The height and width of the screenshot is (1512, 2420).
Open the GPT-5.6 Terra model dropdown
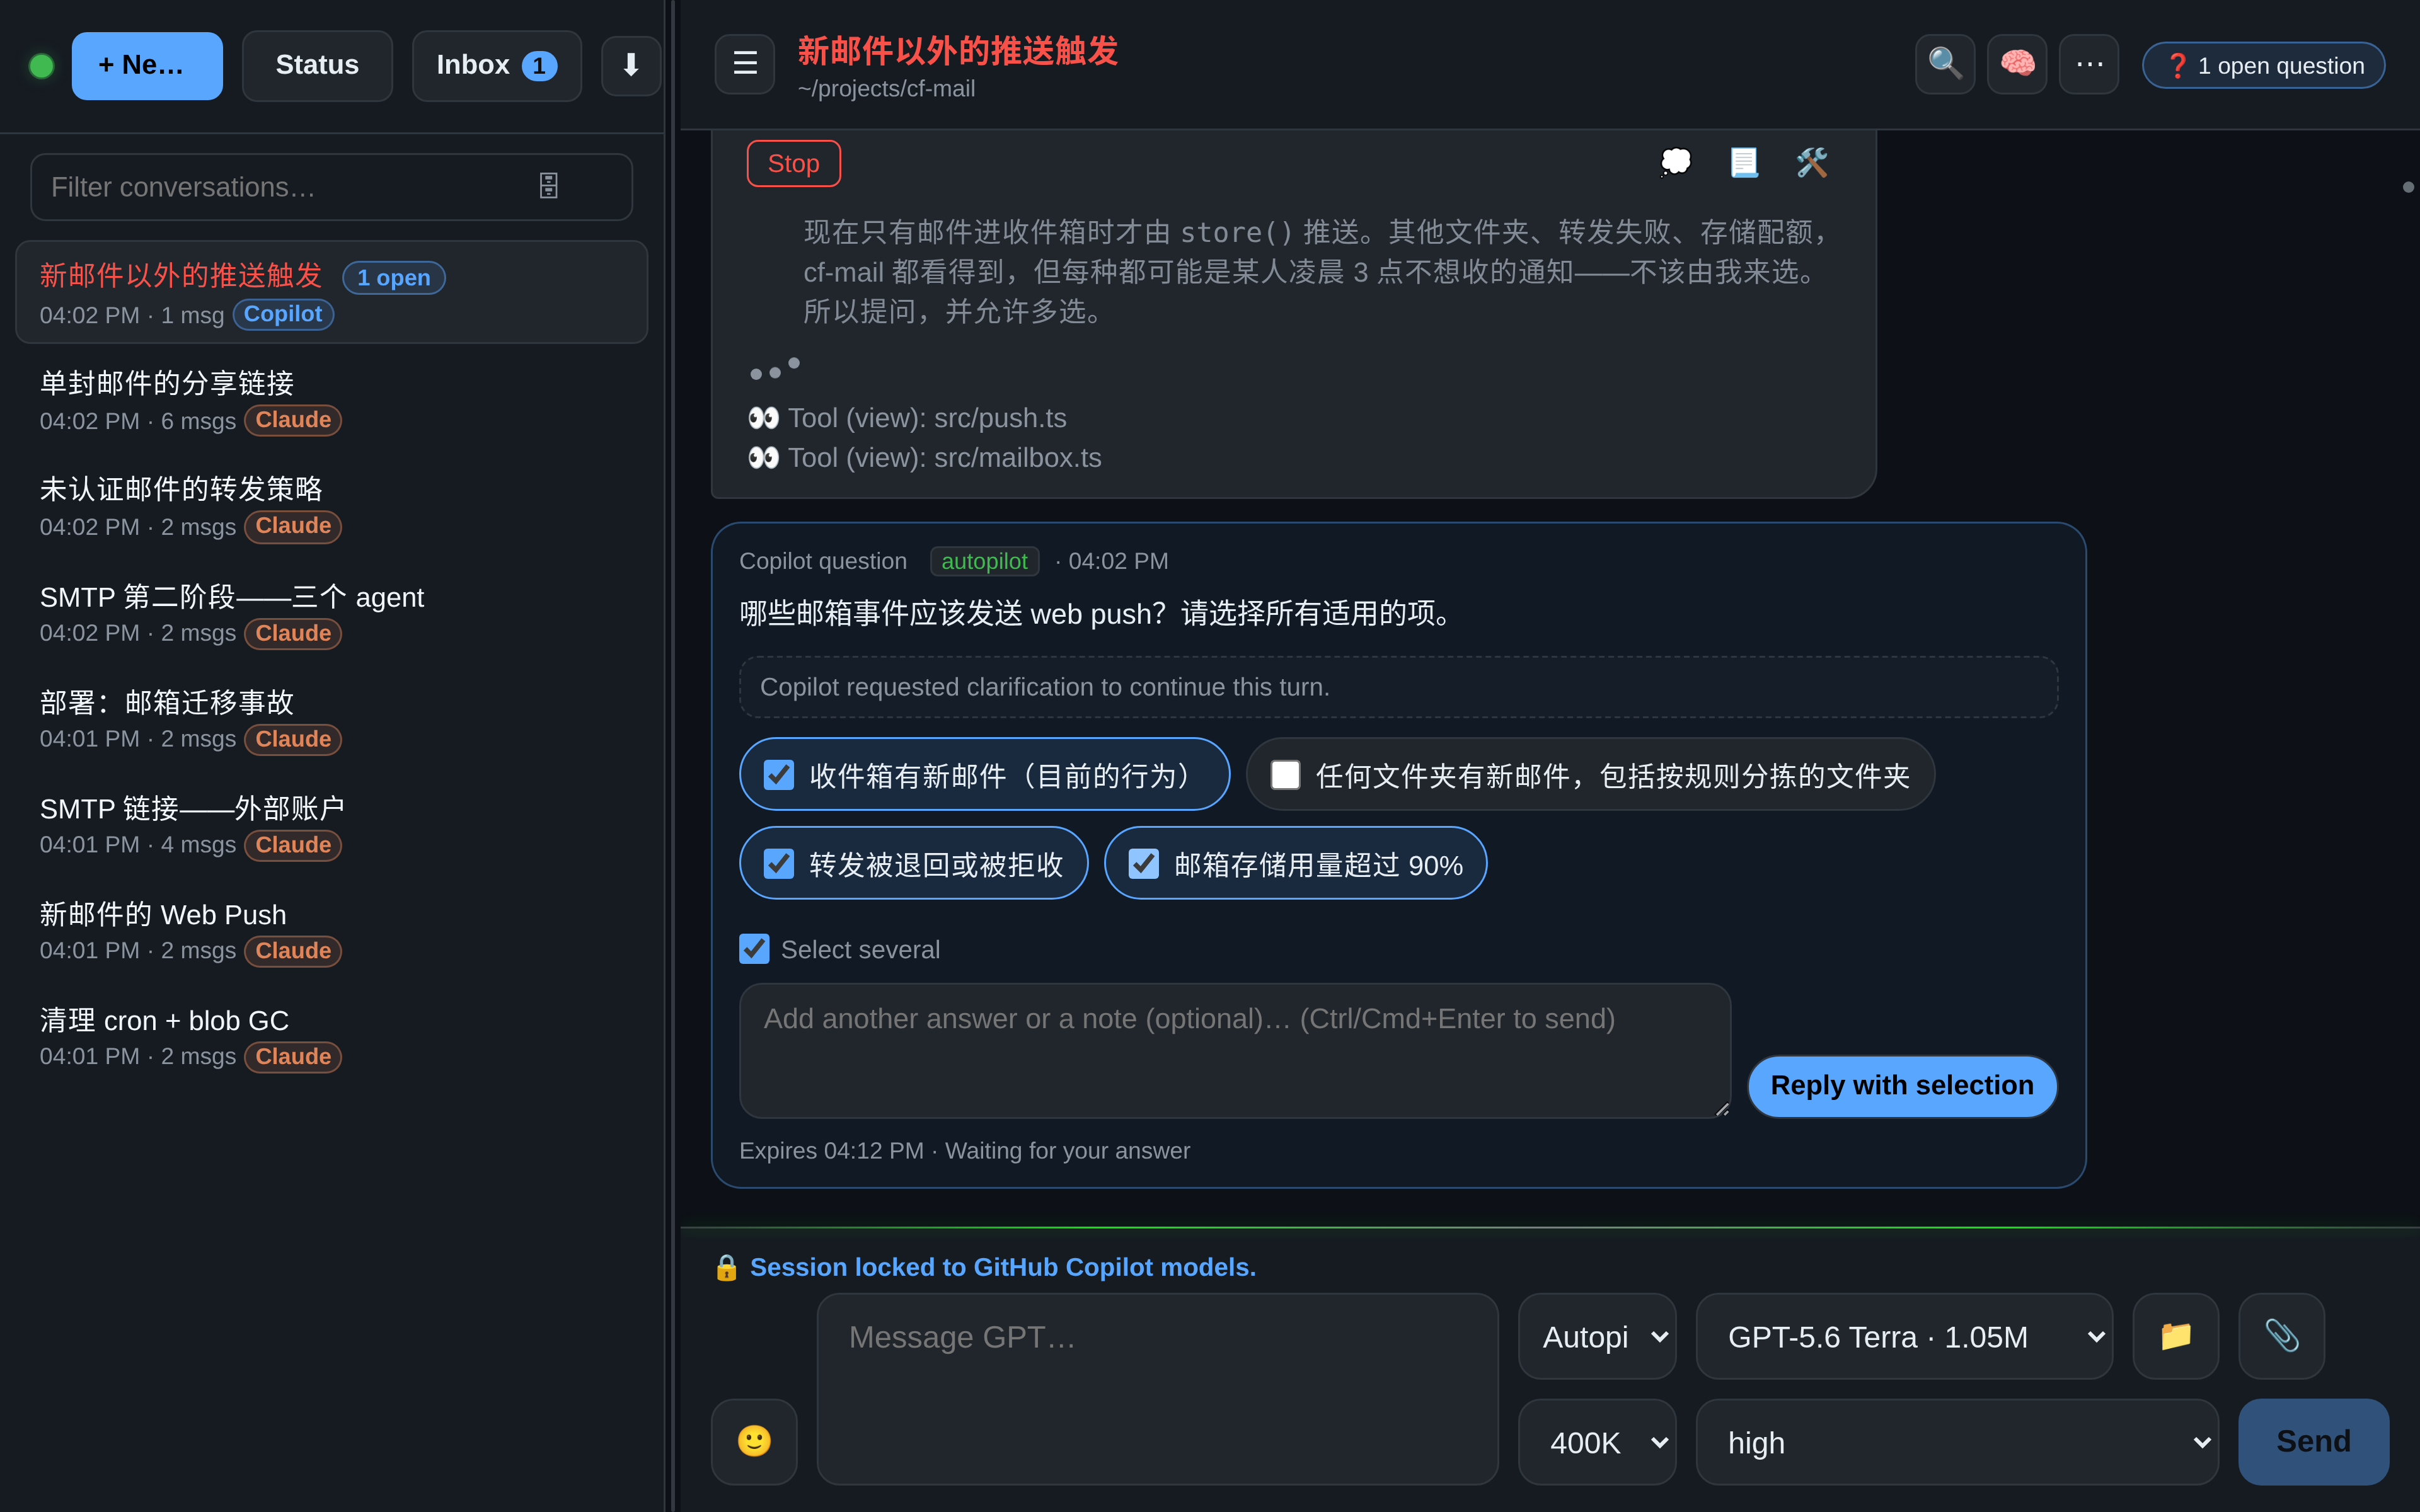[x=1904, y=1336]
